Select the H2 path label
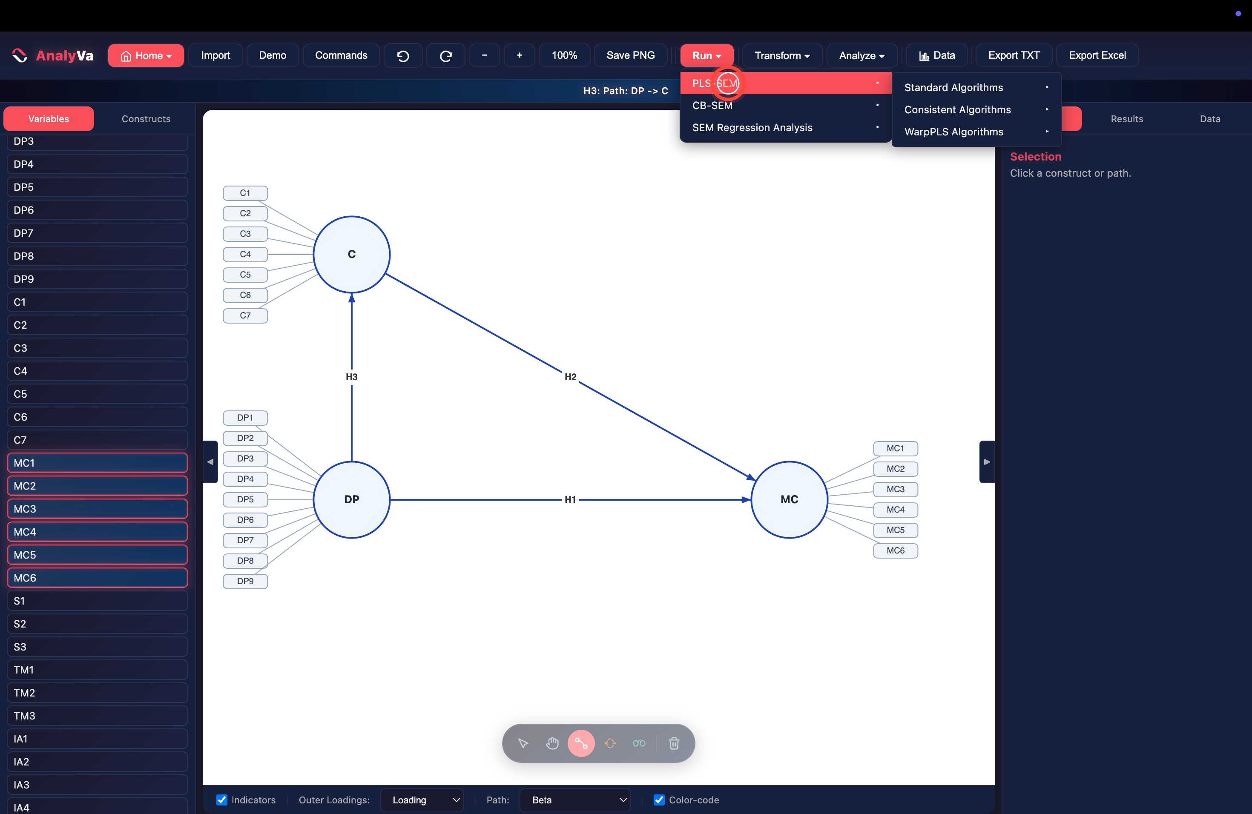The image size is (1252, 814). 570,377
